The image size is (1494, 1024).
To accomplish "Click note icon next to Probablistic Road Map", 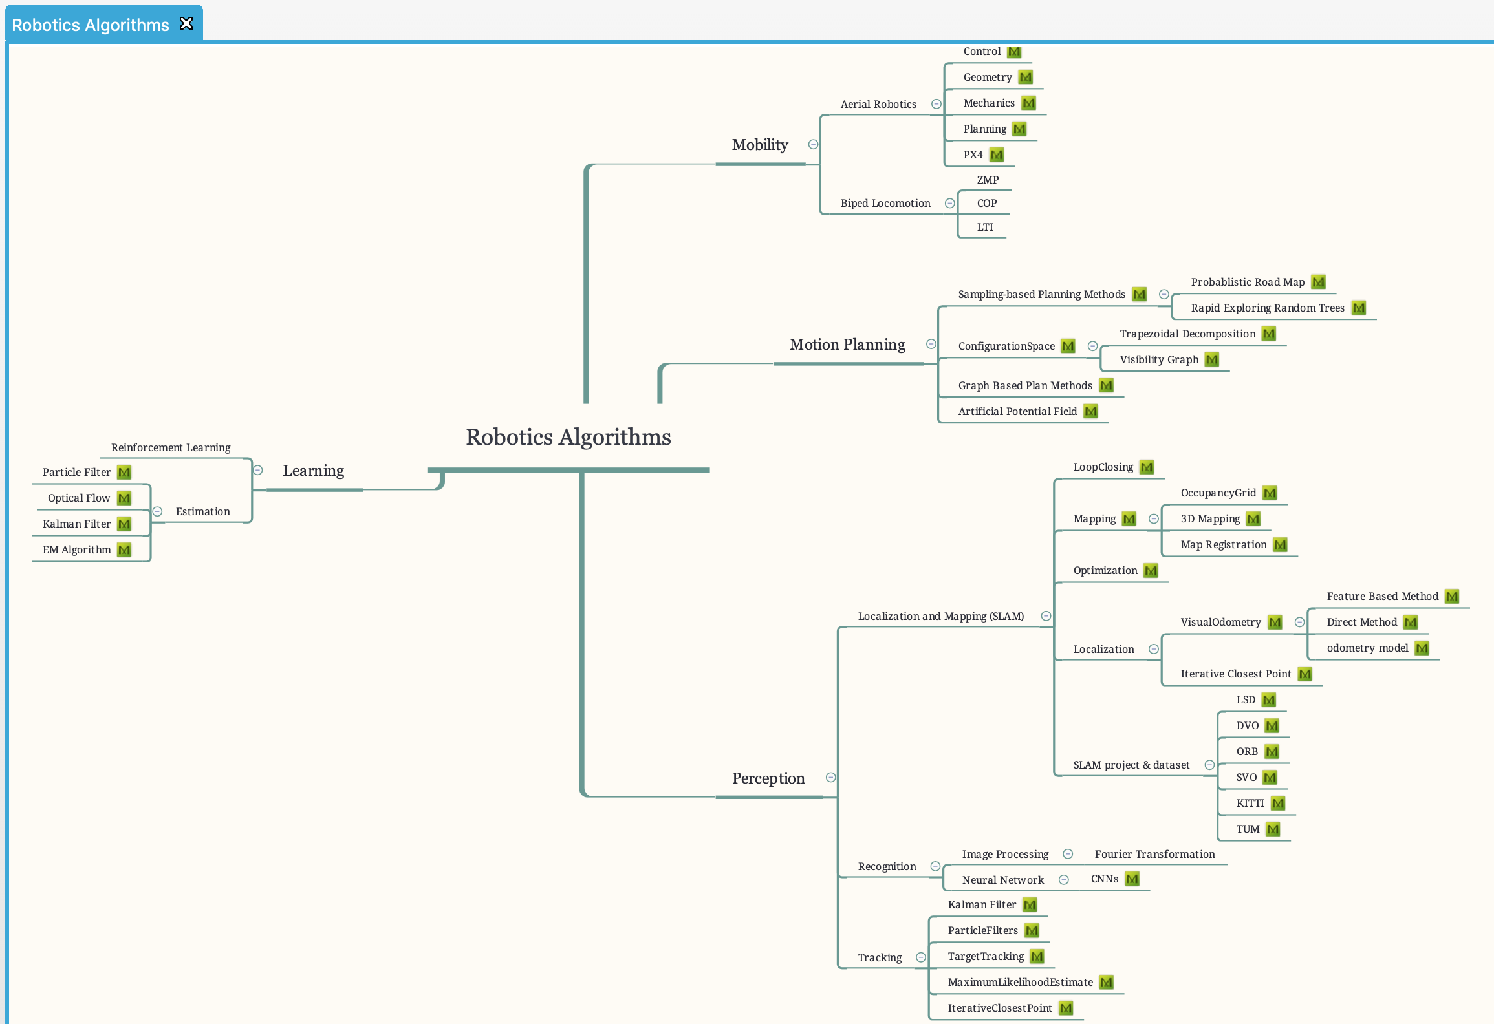I will [x=1318, y=283].
